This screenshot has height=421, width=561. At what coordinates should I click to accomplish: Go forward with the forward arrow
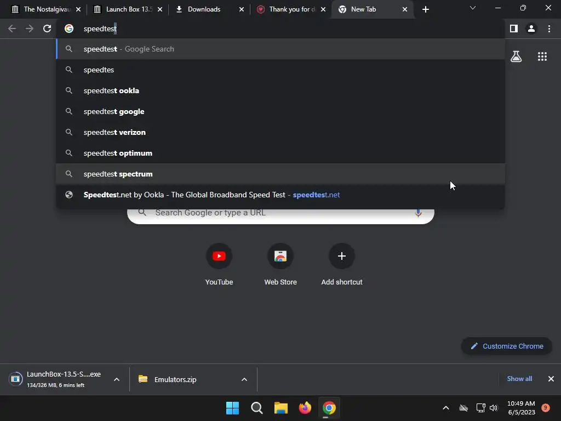click(x=30, y=29)
